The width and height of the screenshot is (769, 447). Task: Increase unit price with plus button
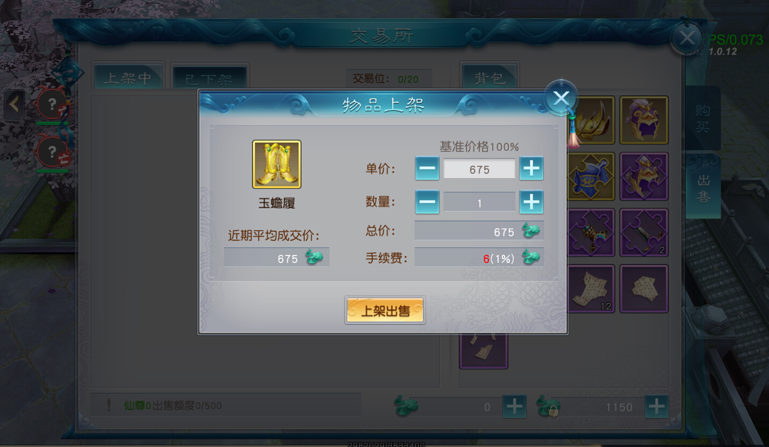tap(531, 168)
